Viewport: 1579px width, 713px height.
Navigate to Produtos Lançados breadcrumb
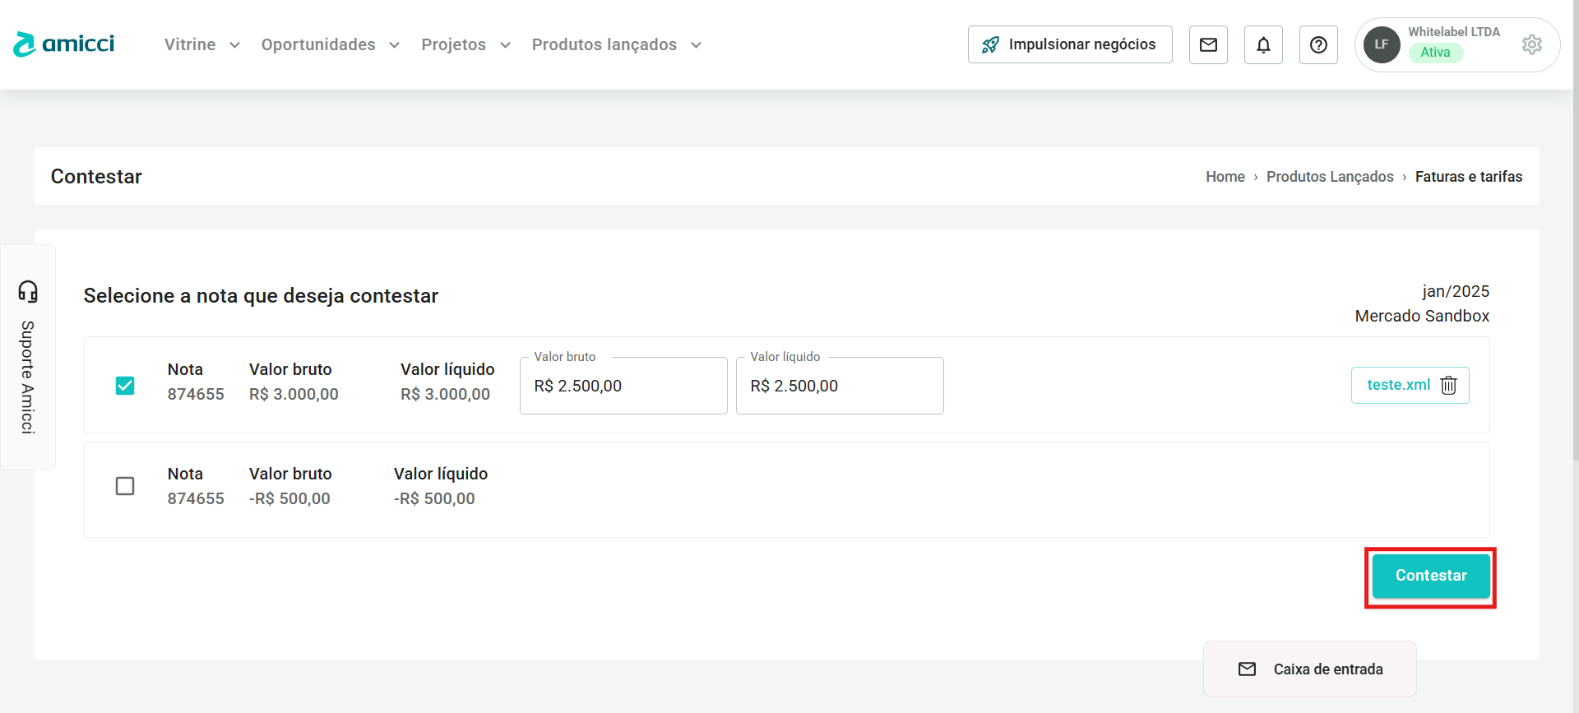[1329, 177]
